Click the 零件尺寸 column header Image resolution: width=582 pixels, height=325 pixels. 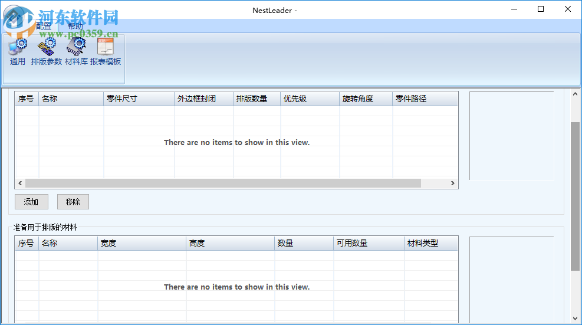(139, 99)
